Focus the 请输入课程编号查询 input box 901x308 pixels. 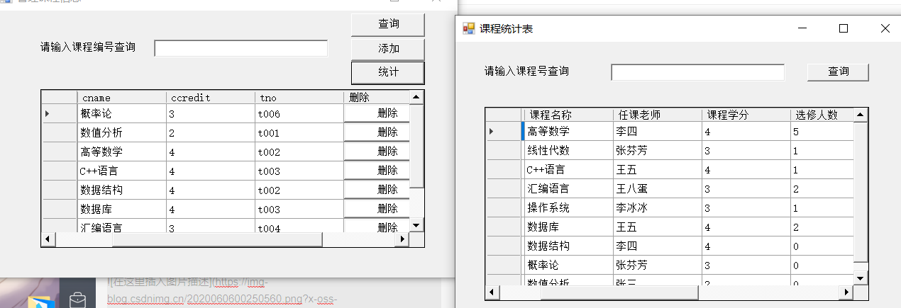click(241, 48)
